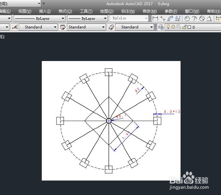Select the Quick Dimension tool
The height and width of the screenshot is (195, 221).
click(218, 18)
